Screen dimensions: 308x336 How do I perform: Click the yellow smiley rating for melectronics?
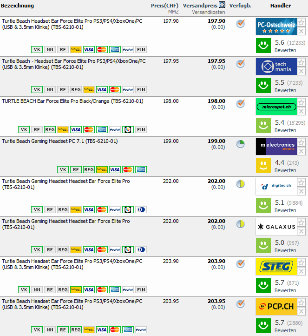(x=263, y=166)
